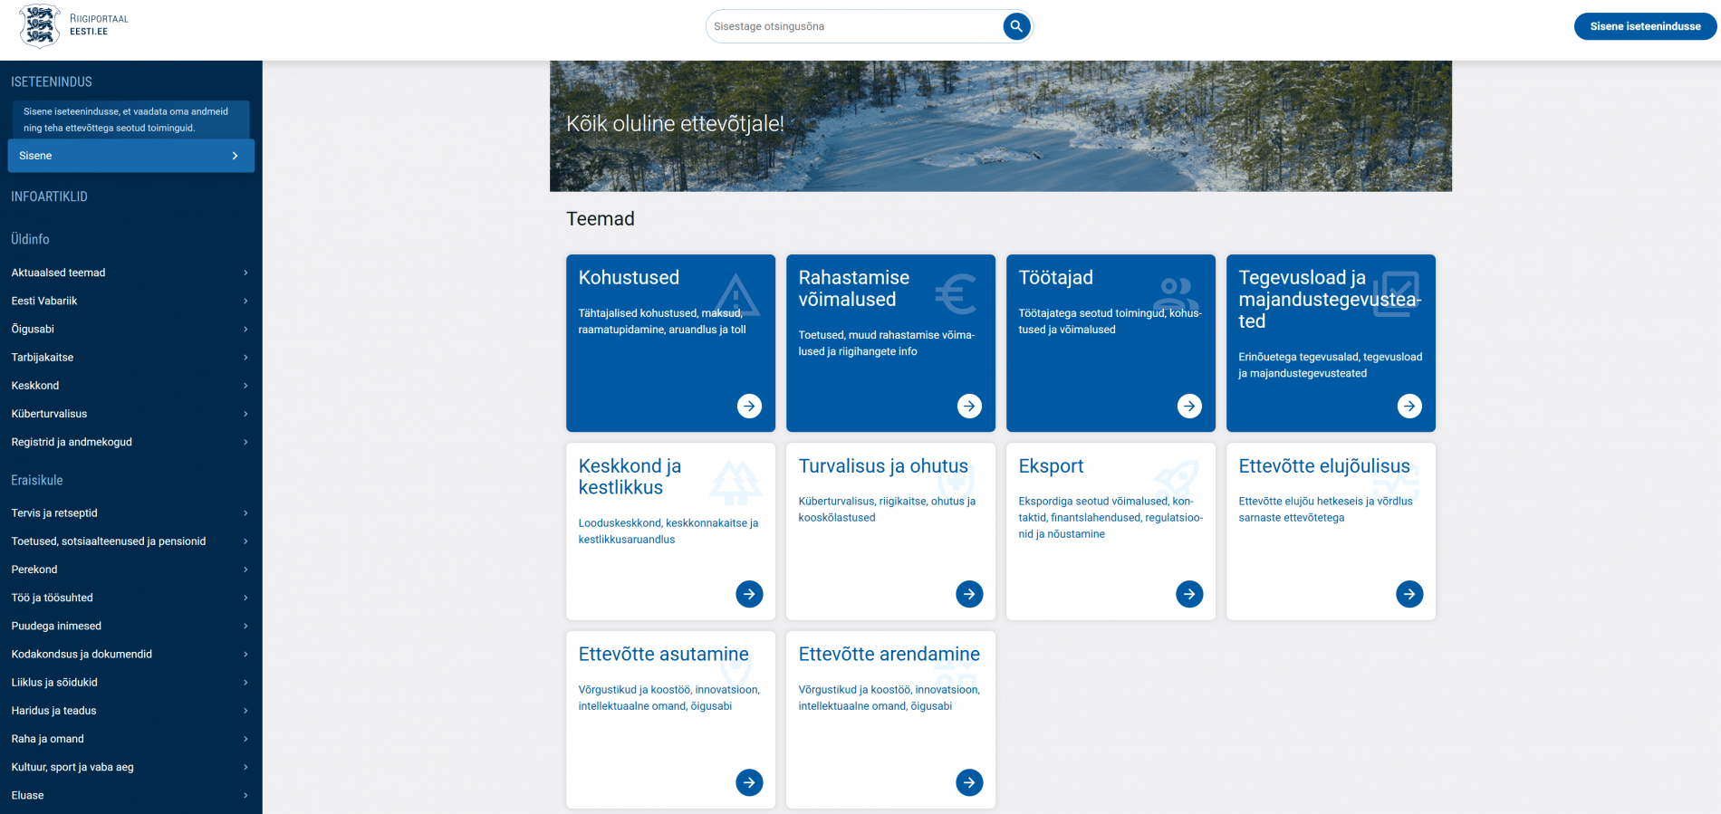Expand Aktuaalsed teemad chevron in sidebar

click(245, 273)
